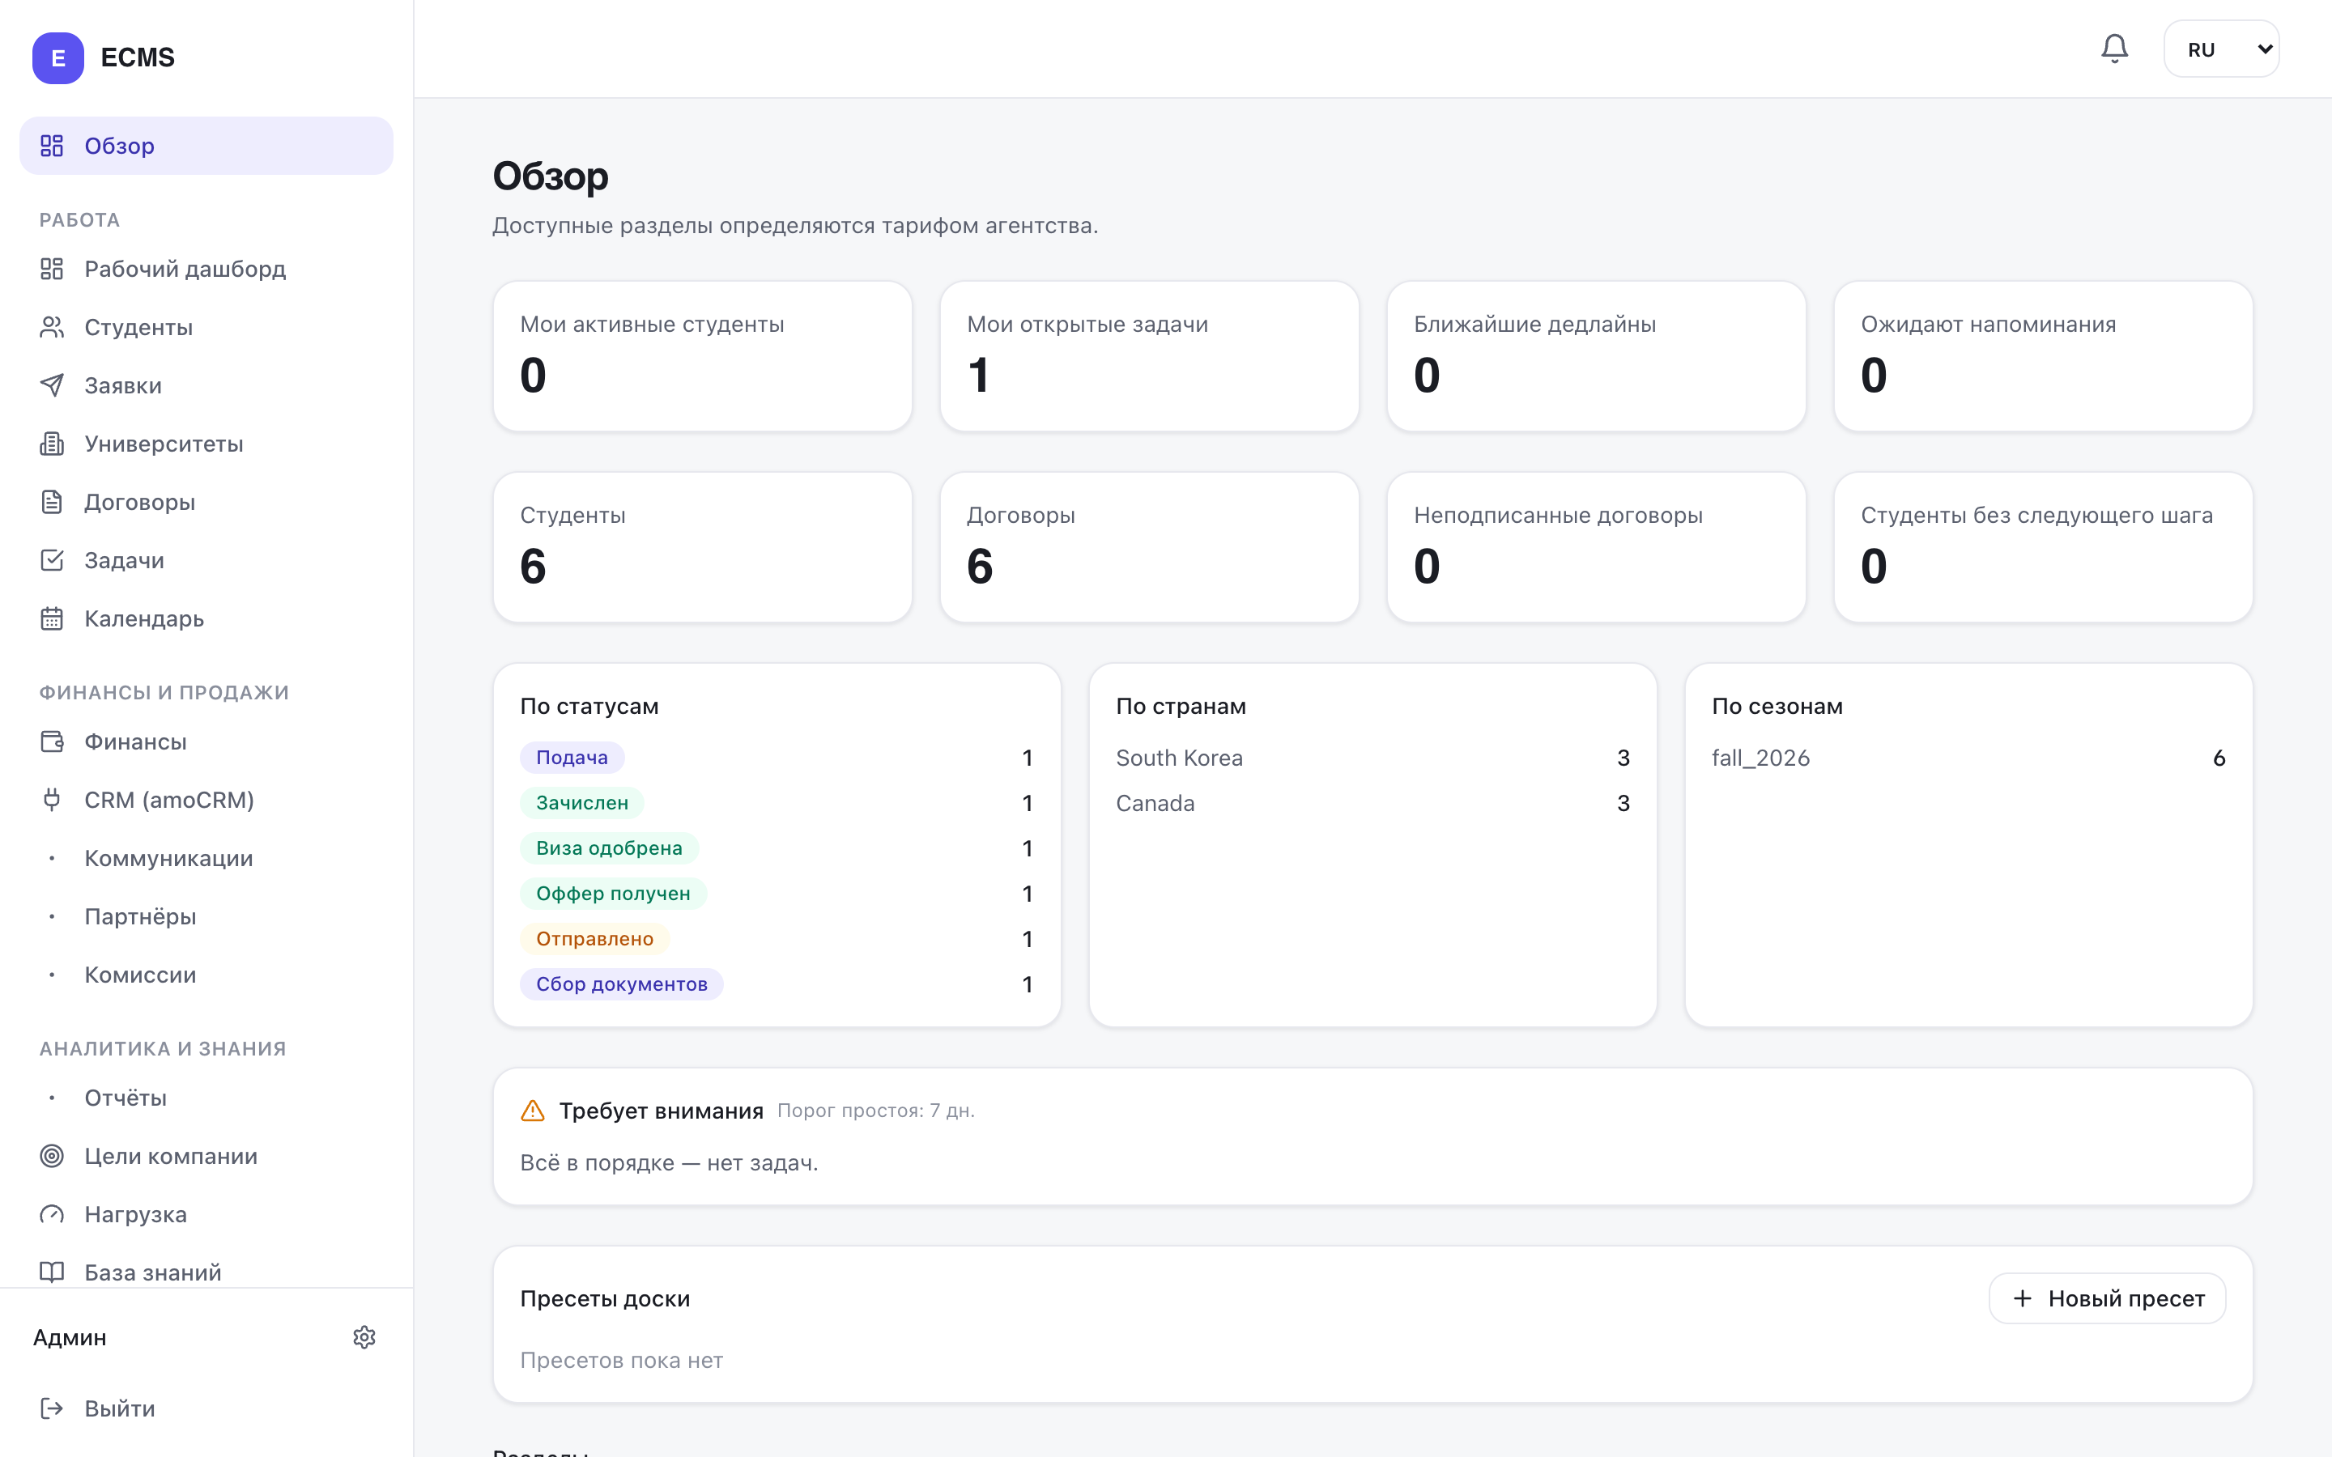Open CRM (amoCRM) integration

206,800
